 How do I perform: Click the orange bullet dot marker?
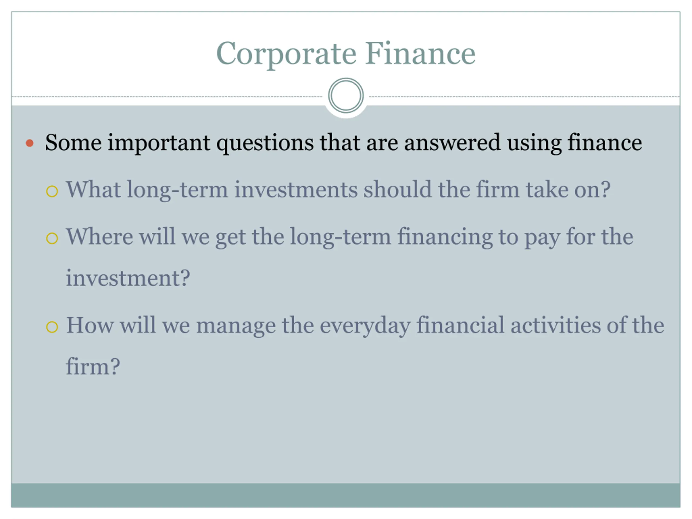(x=30, y=143)
